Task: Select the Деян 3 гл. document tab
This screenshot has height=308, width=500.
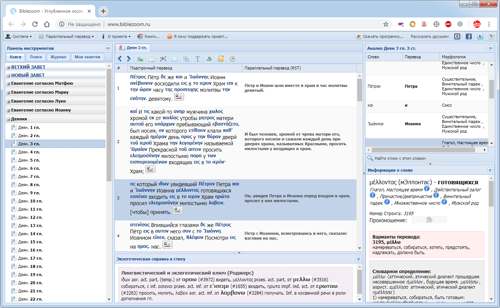Action: coord(133,48)
